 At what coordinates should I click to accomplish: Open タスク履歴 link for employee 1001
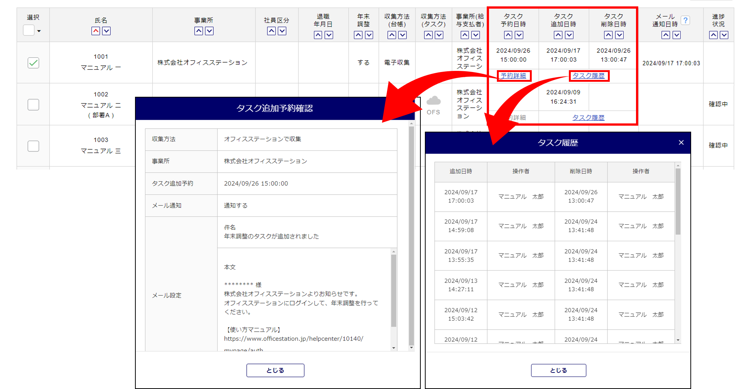click(588, 76)
